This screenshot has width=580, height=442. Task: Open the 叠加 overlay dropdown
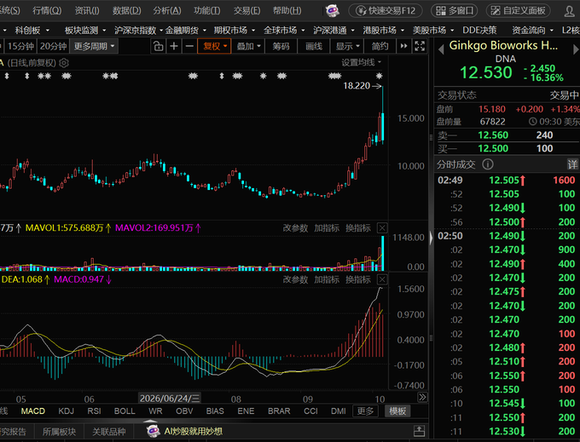[248, 47]
